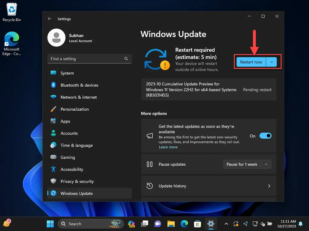Open the widgets button with badge
This screenshot has height=231, width=309.
tap(7, 223)
